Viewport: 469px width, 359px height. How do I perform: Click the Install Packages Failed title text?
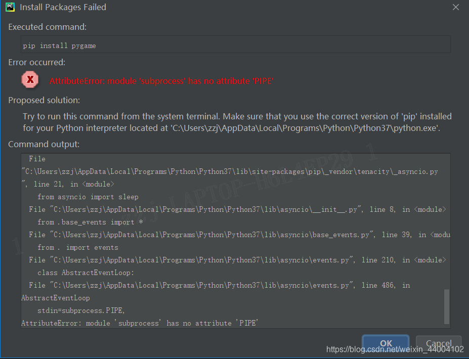click(63, 7)
